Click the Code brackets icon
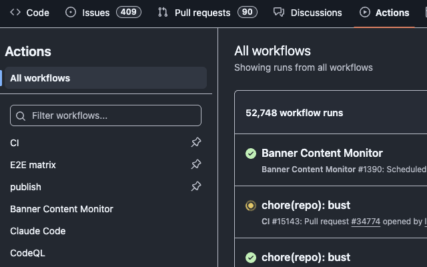The width and height of the screenshot is (427, 267). pyautogui.click(x=15, y=12)
